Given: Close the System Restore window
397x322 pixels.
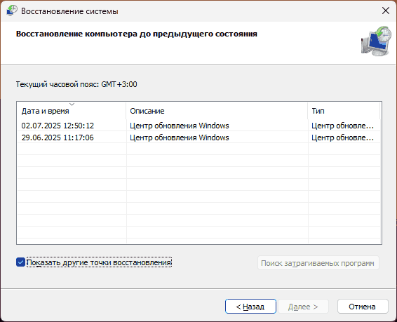Looking at the screenshot, I should tap(386, 11).
